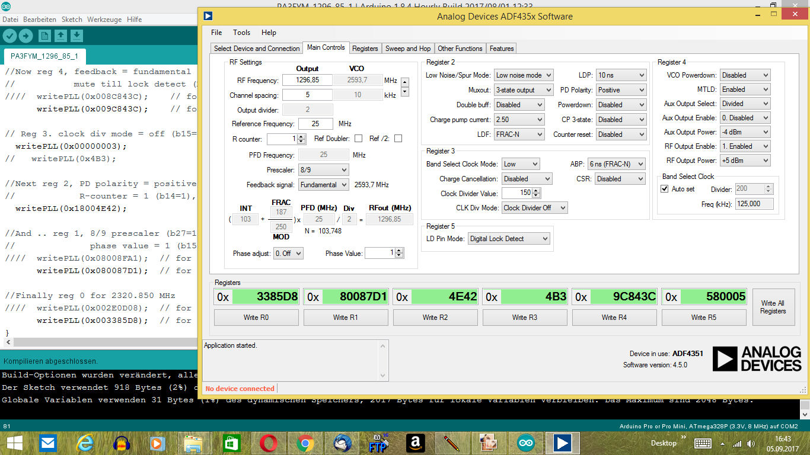Open the pencil app taskbar icon

click(x=452, y=443)
